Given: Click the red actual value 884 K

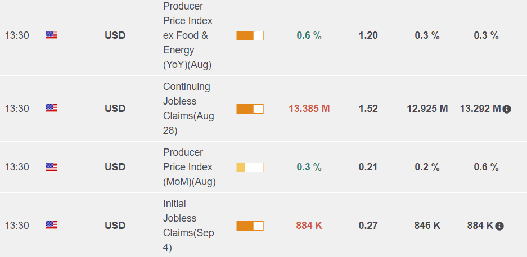Looking at the screenshot, I should click(x=309, y=226).
